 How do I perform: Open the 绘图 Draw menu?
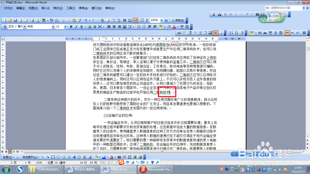click(8, 157)
